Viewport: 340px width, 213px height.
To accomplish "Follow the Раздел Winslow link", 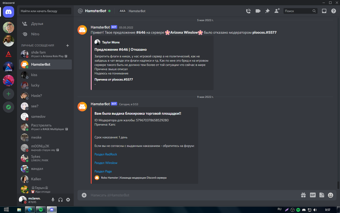I will (106, 163).
